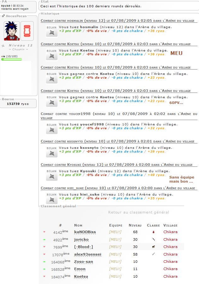Click jorícko class weapon icon

click(x=154, y=239)
